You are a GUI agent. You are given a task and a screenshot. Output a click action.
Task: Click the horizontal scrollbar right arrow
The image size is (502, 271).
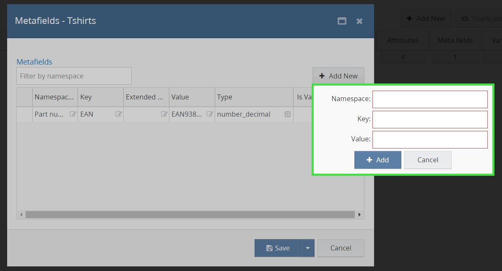click(359, 214)
